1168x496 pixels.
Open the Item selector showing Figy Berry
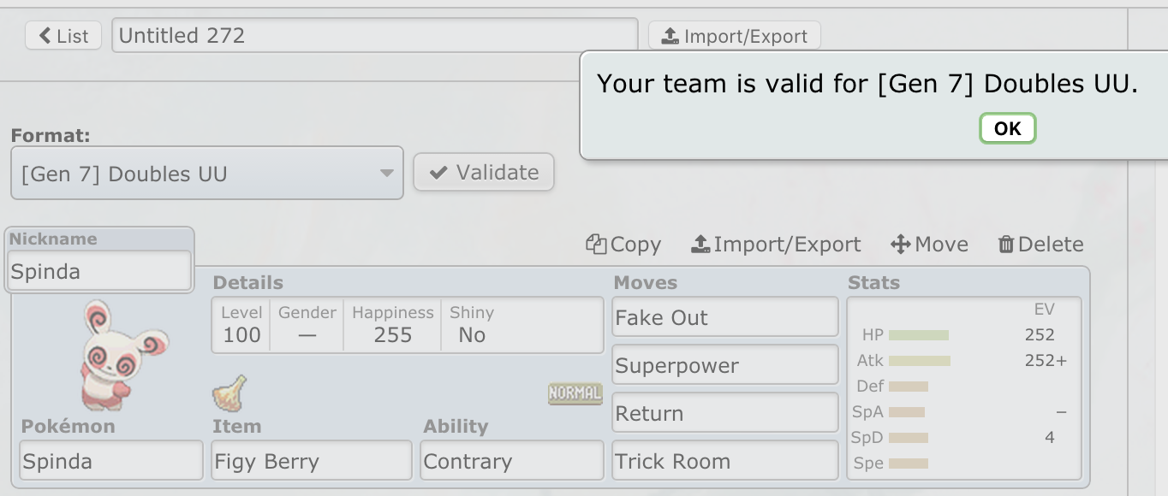point(311,462)
